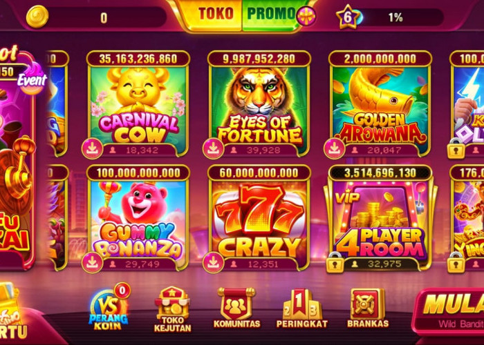Open the Event badge on the jackpot banner
484x345 pixels.
32,79
